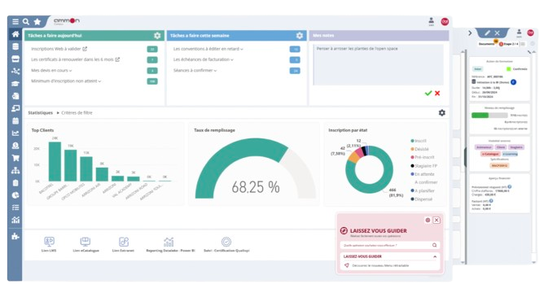Toggle Stagiaire FP legend entry
Image resolution: width=548 pixels, height=302 pixels.
coord(423,166)
